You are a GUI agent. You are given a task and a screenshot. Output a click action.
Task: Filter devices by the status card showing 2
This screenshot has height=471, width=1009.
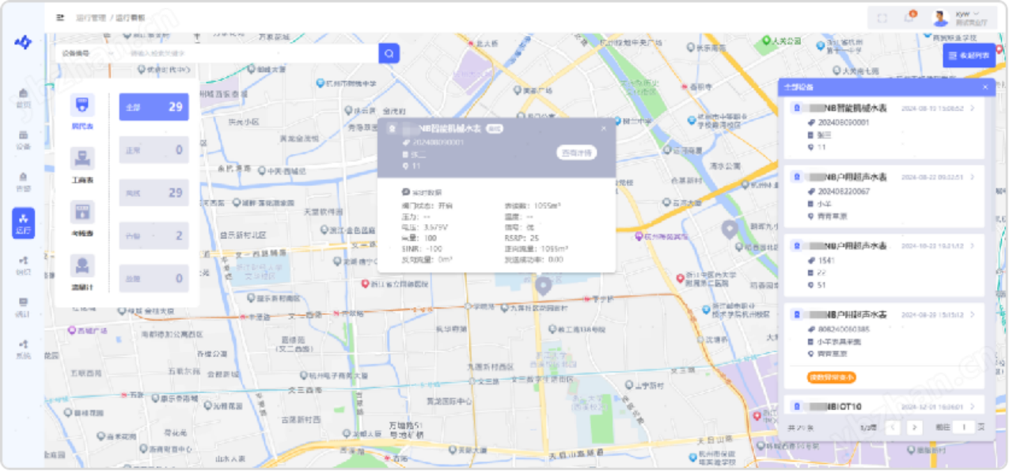(x=154, y=236)
